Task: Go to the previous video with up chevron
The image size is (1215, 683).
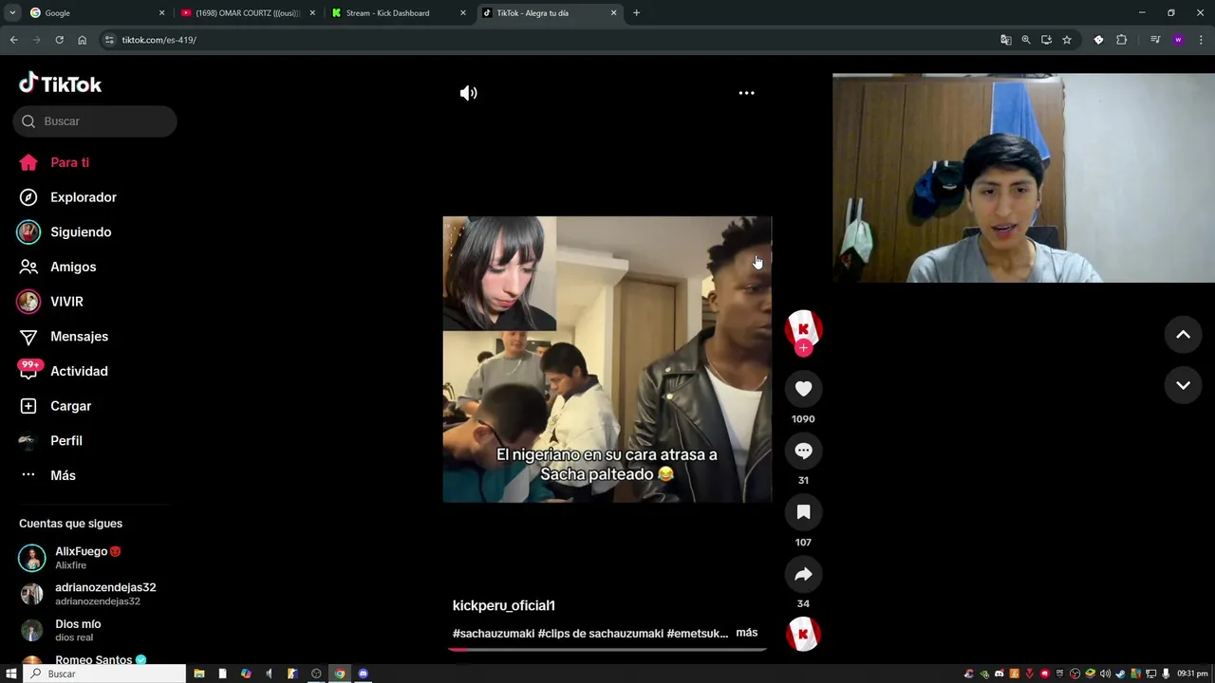Action: click(x=1183, y=335)
